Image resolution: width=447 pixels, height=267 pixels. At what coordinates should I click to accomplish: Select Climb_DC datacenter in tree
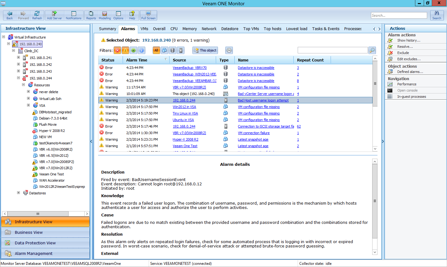(31, 51)
